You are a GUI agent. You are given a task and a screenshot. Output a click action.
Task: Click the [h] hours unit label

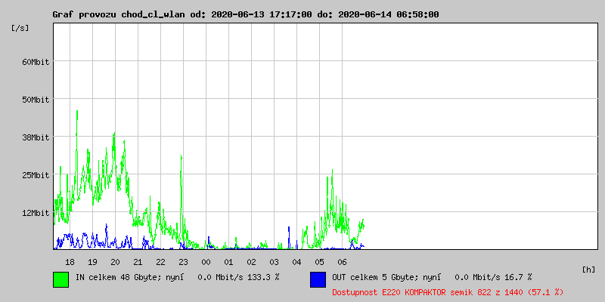[588, 270]
